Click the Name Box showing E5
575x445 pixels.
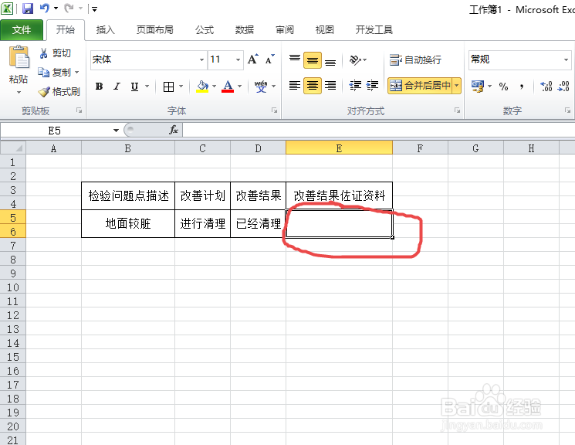point(55,131)
